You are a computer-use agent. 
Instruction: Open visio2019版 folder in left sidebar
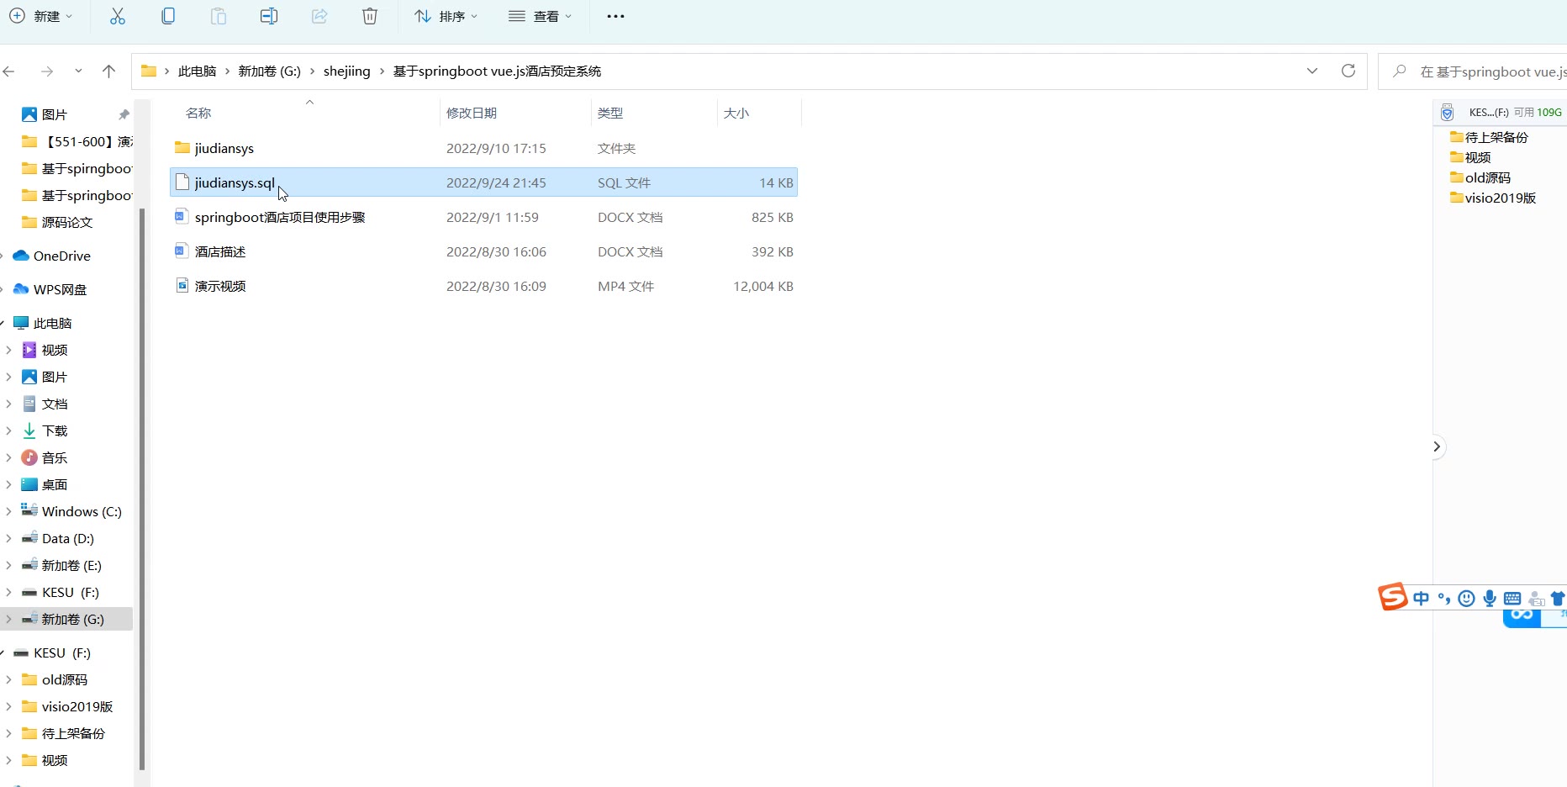pyautogui.click(x=66, y=706)
